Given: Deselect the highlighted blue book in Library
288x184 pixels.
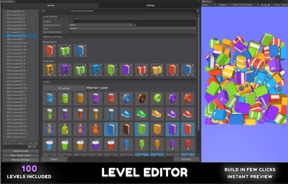Looking at the screenshot, I should (111, 129).
